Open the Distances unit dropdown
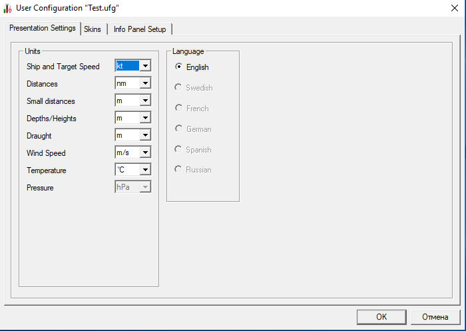The height and width of the screenshot is (331, 466). 145,83
